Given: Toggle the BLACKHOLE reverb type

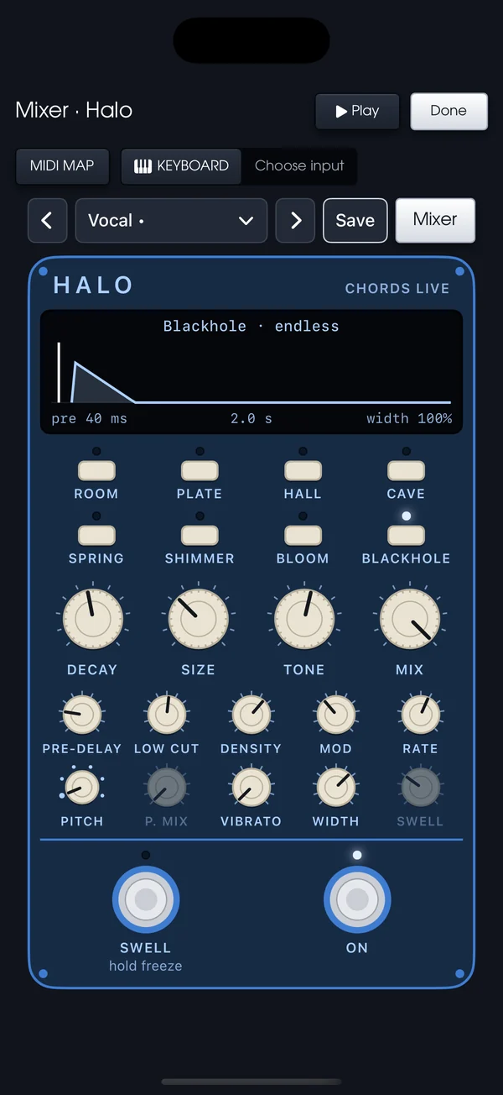Looking at the screenshot, I should coord(406,534).
